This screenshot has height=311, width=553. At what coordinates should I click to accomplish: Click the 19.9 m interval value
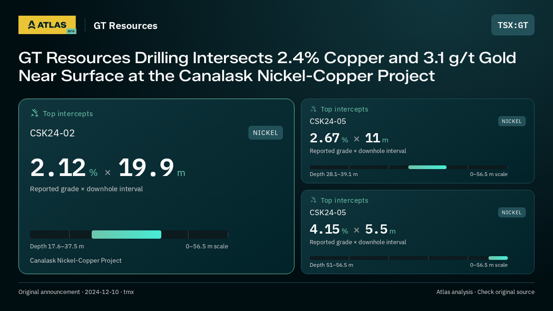tap(152, 168)
